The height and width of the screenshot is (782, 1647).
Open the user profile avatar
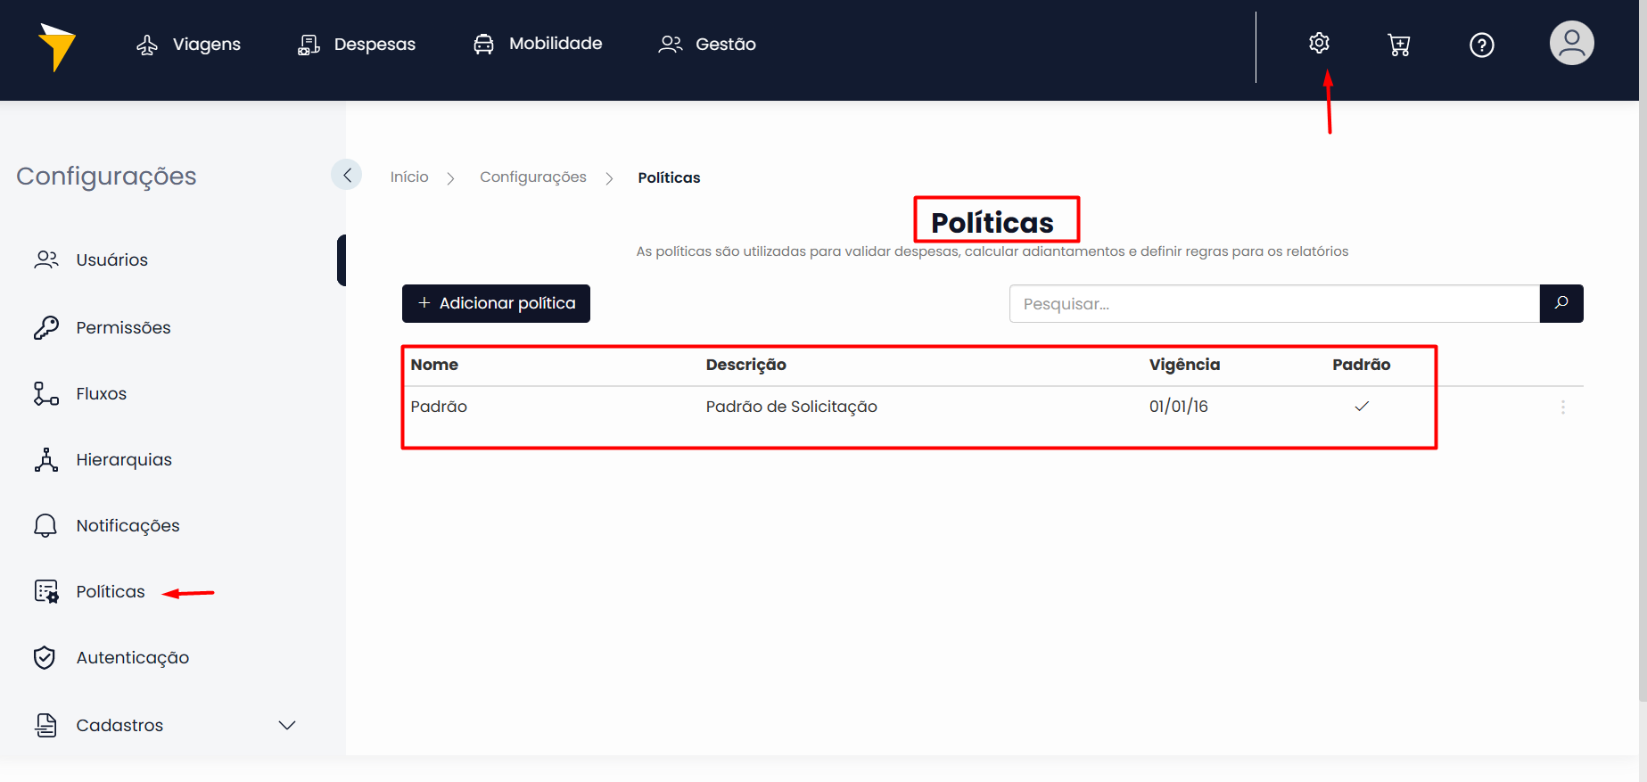pos(1571,43)
